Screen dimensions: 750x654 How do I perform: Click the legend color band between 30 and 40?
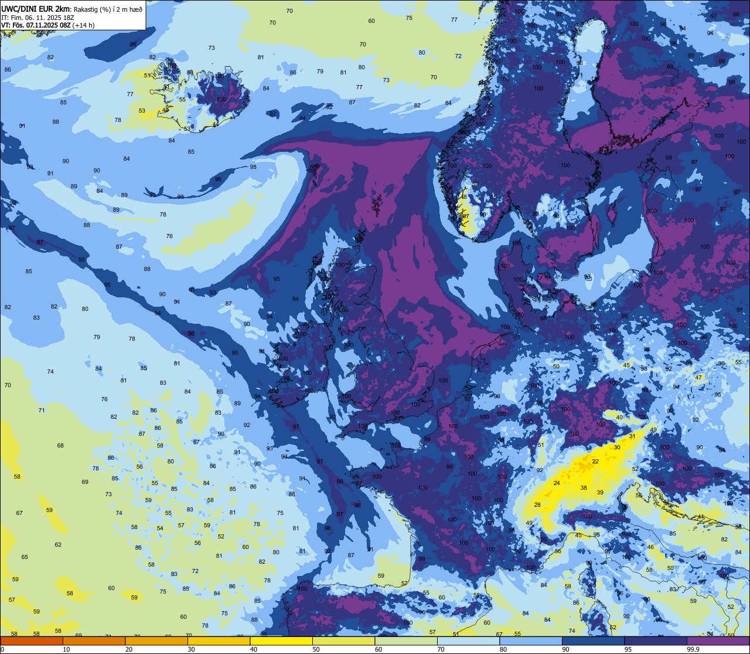[x=219, y=641]
